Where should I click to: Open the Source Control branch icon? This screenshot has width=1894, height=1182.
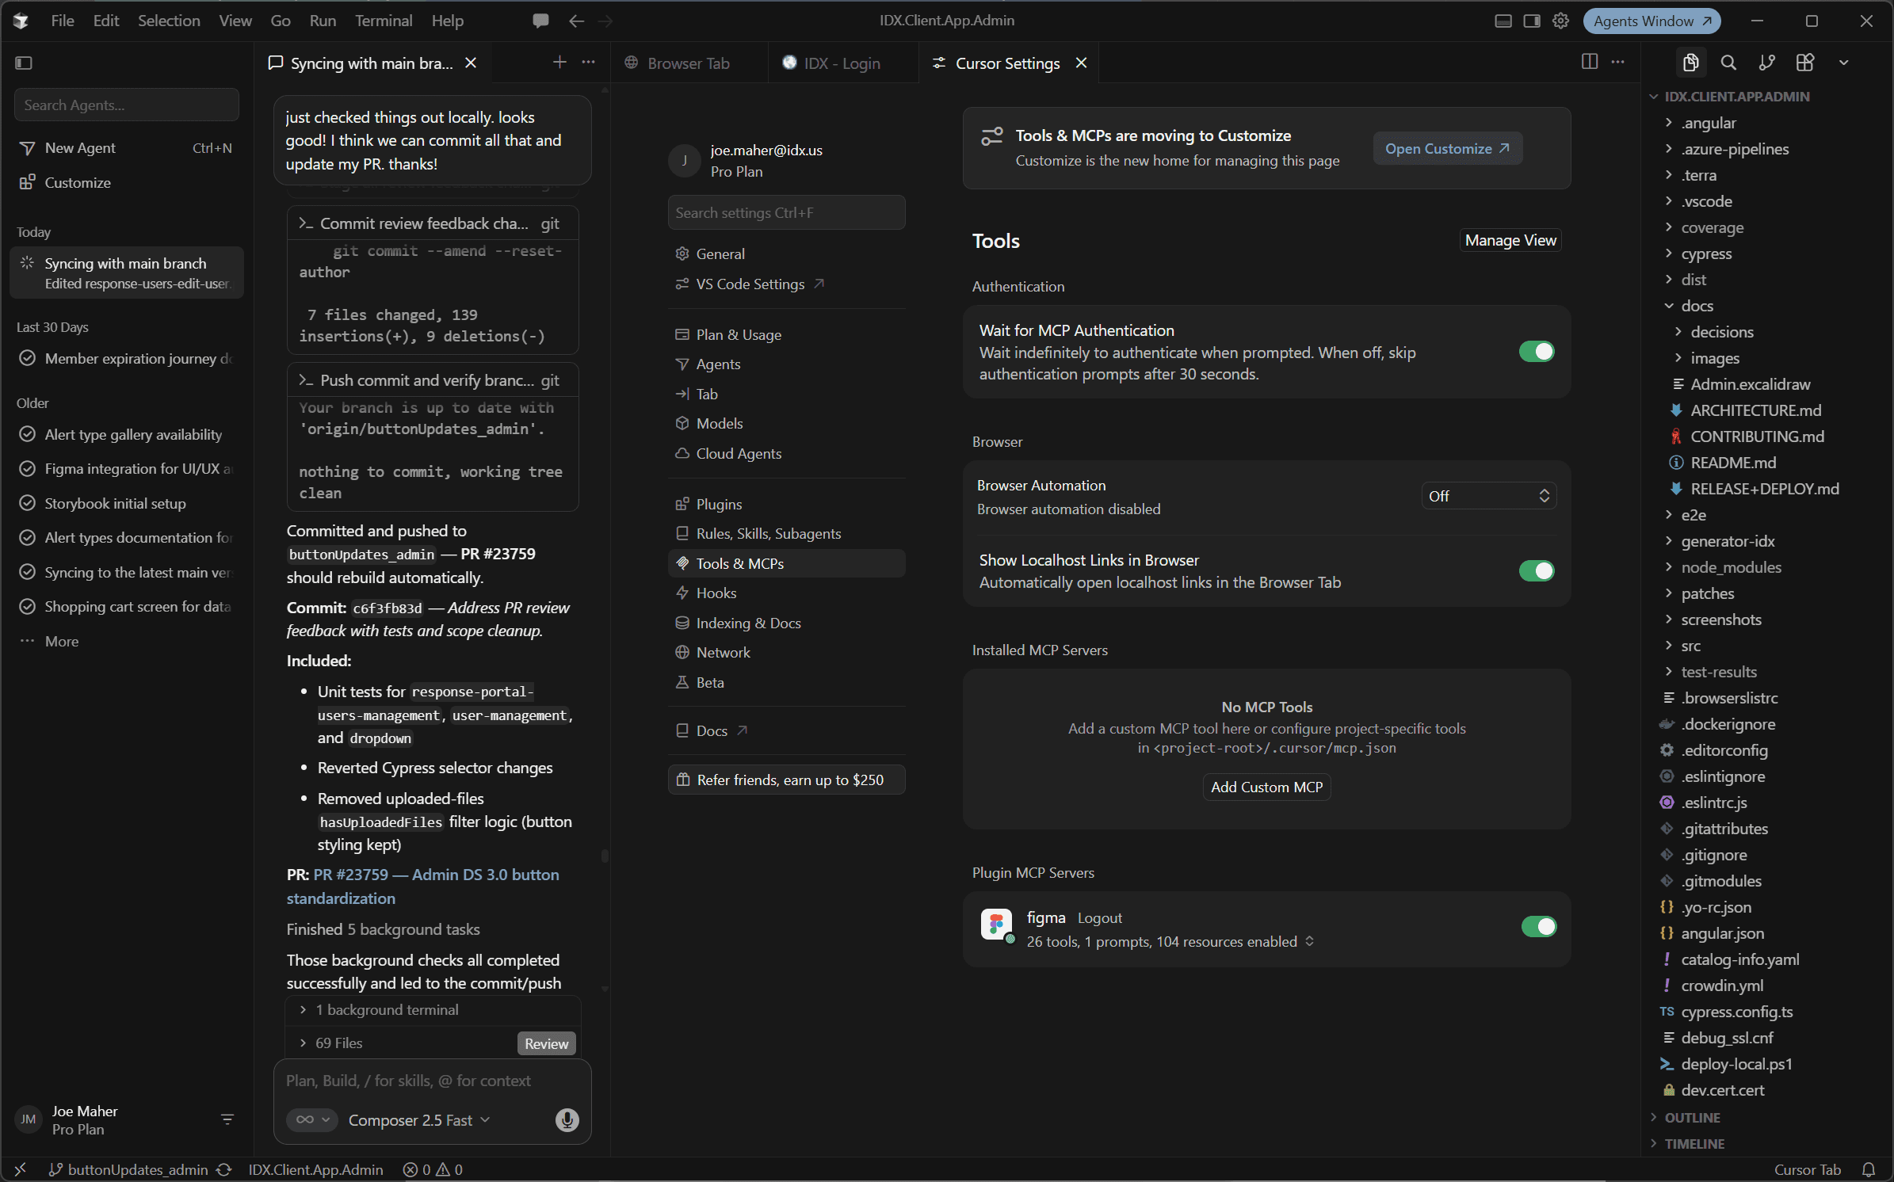point(1766,63)
